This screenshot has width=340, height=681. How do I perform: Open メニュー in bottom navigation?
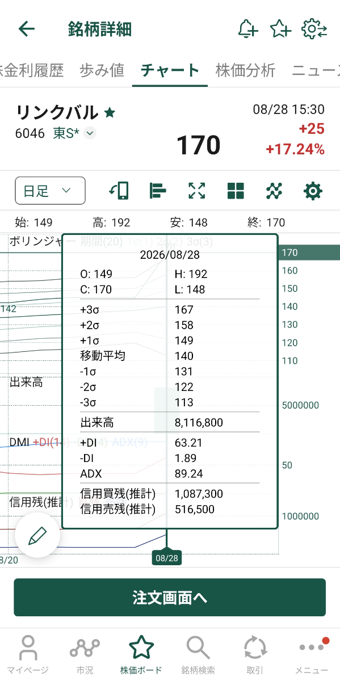[x=312, y=654]
